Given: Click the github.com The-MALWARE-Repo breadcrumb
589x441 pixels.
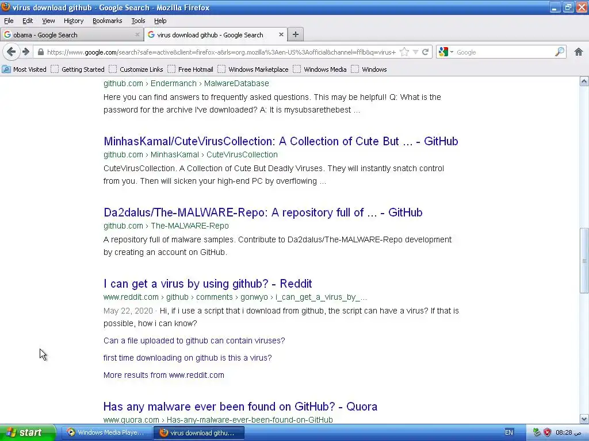Looking at the screenshot, I should pos(166,226).
